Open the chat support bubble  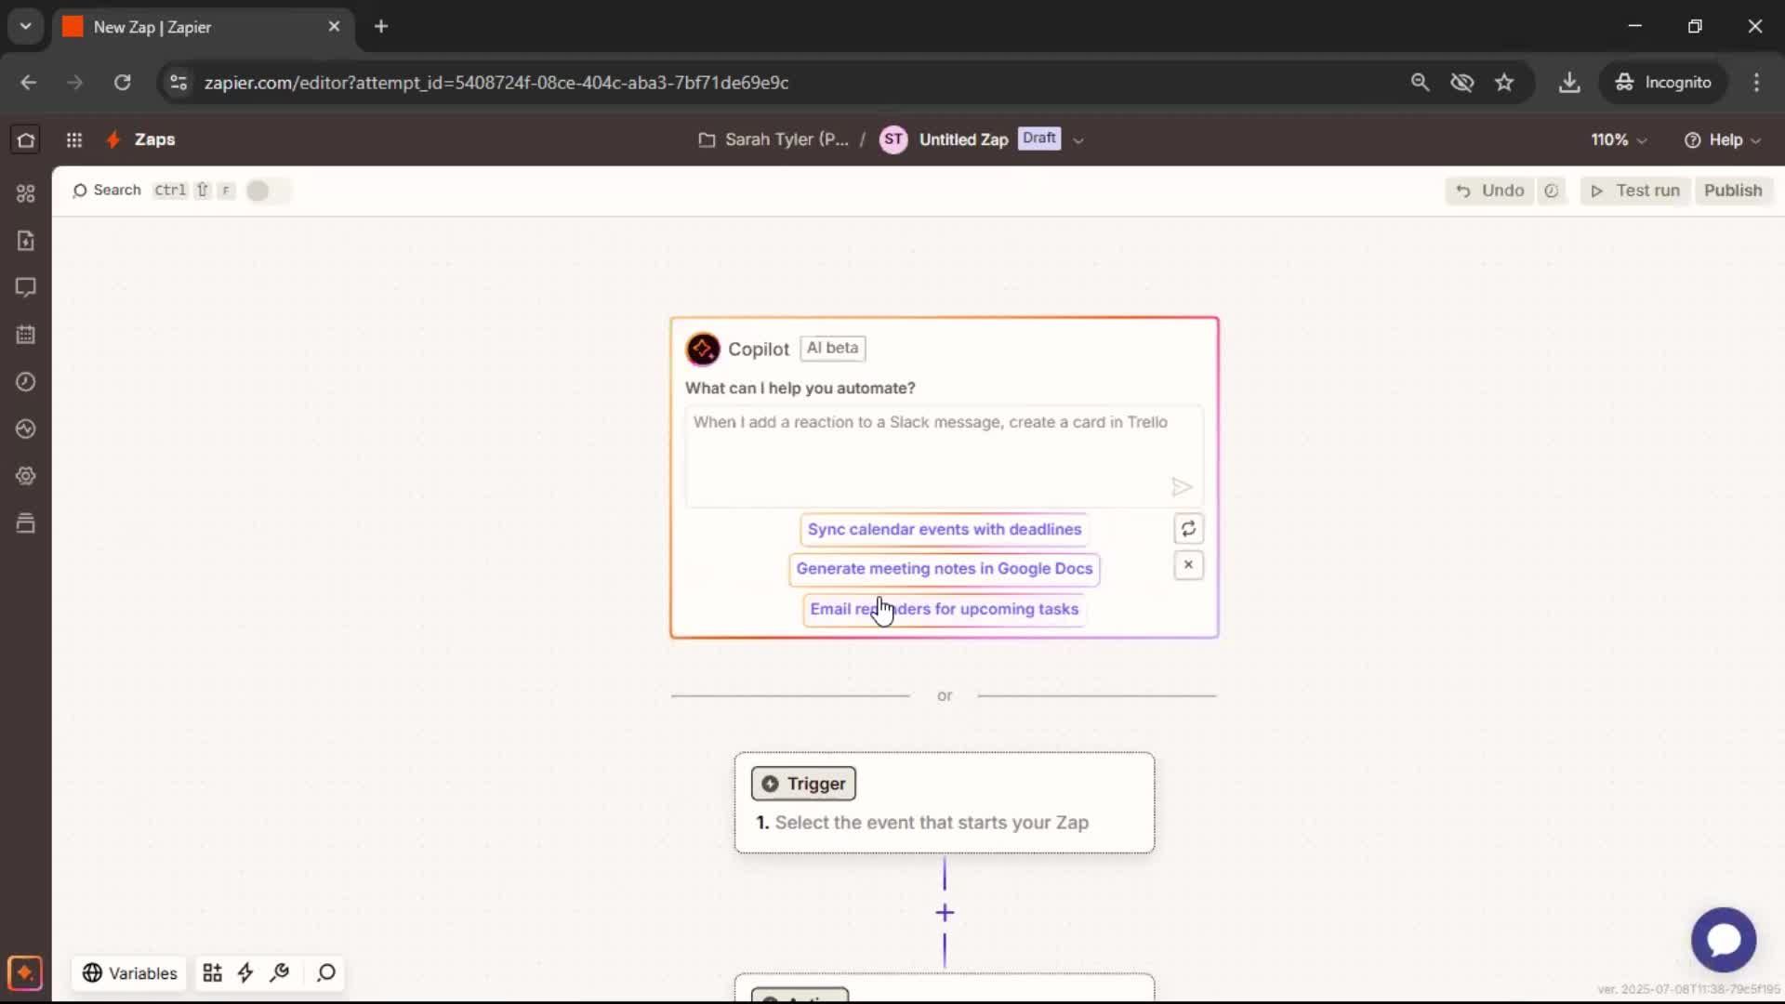pos(1724,940)
